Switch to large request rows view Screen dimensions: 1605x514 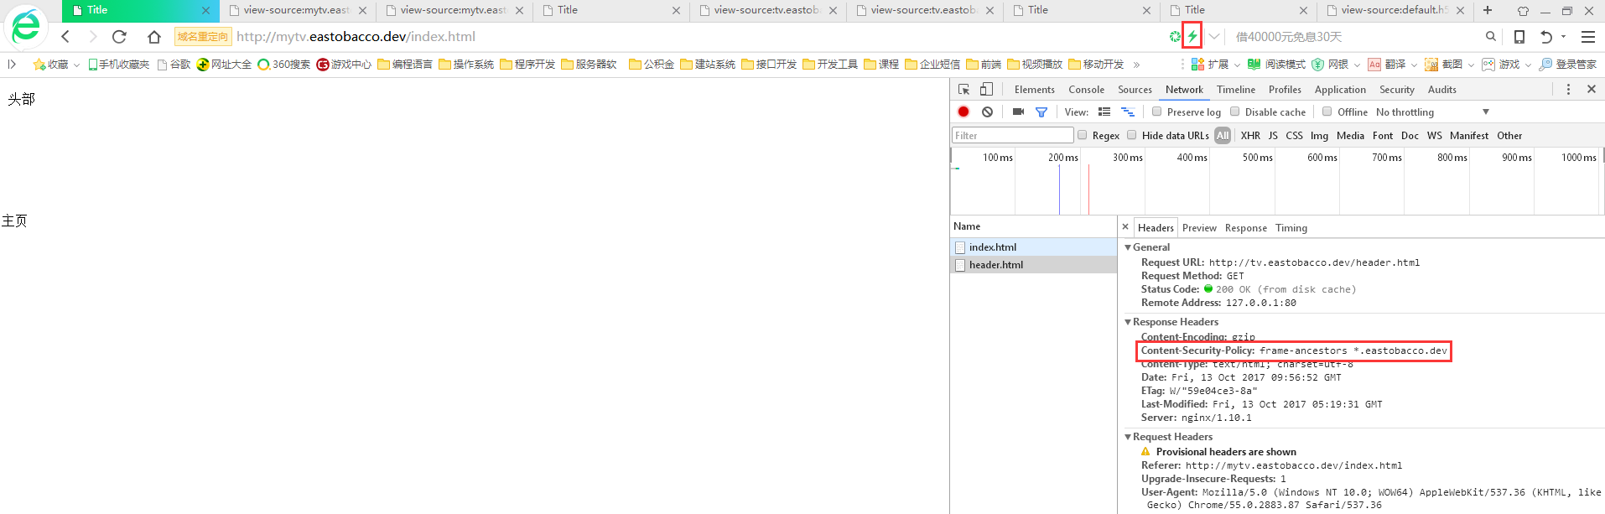1104,112
